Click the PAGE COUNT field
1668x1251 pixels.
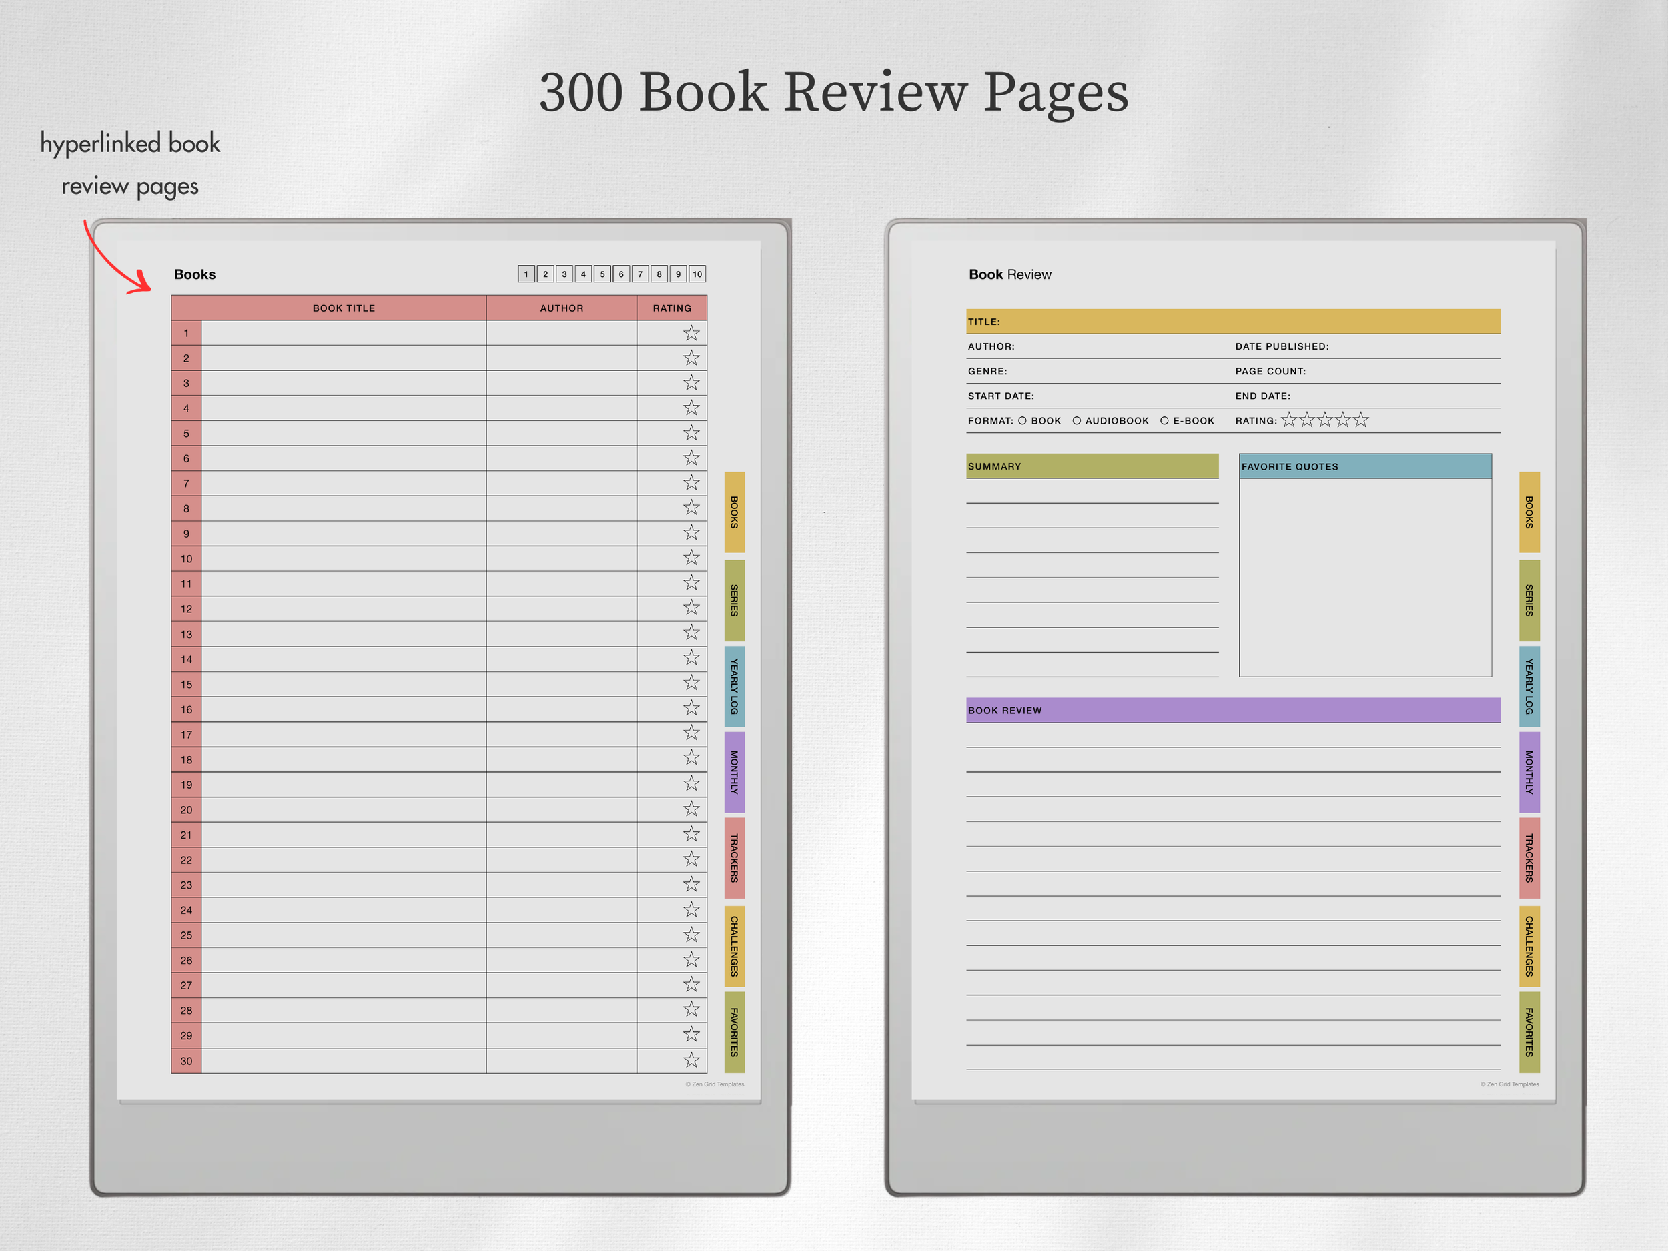(1367, 371)
